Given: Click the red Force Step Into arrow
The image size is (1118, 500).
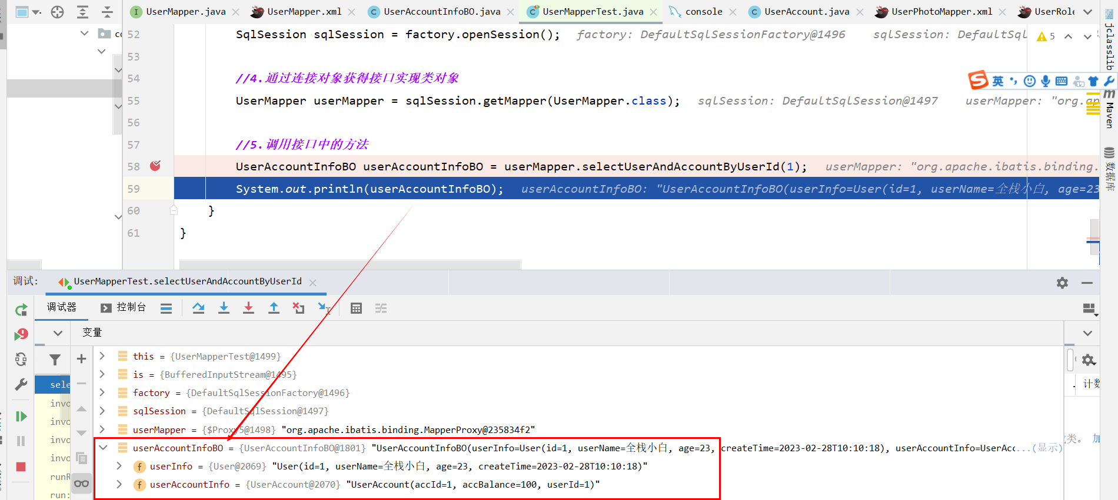Looking at the screenshot, I should [x=248, y=308].
